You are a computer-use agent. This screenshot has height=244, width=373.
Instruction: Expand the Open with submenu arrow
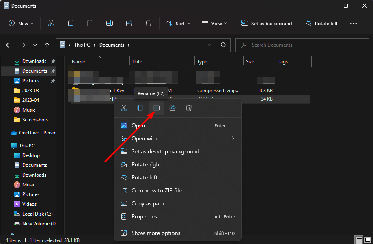pos(233,138)
